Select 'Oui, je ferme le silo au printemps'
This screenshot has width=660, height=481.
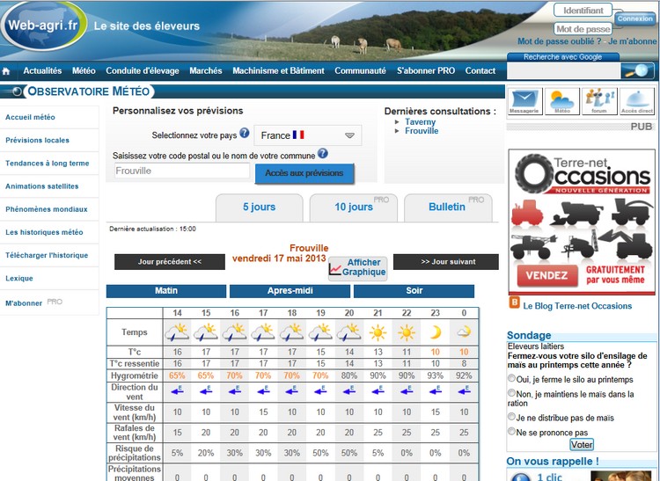(x=511, y=378)
